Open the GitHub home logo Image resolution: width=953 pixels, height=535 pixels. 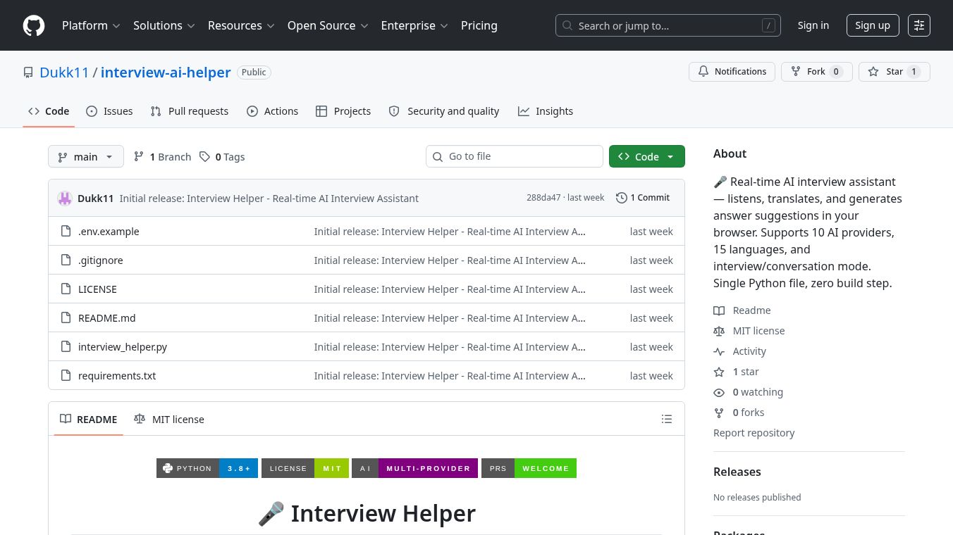pyautogui.click(x=34, y=26)
